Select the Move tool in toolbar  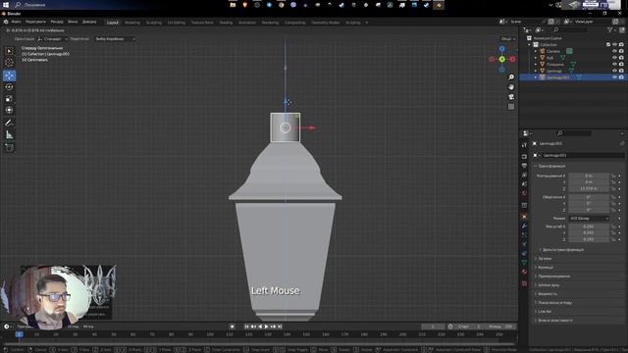[x=9, y=76]
